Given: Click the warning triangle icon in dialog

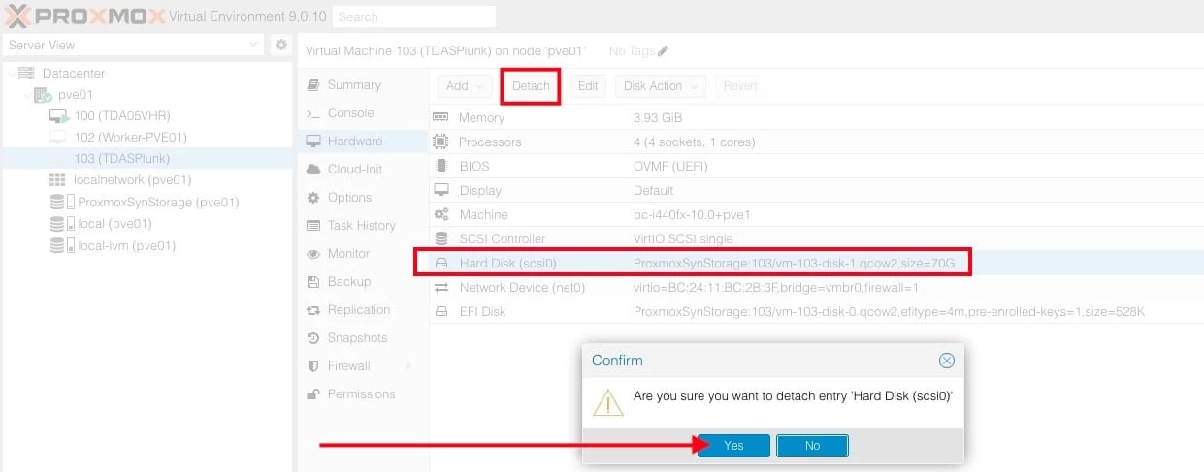Looking at the screenshot, I should pyautogui.click(x=608, y=401).
